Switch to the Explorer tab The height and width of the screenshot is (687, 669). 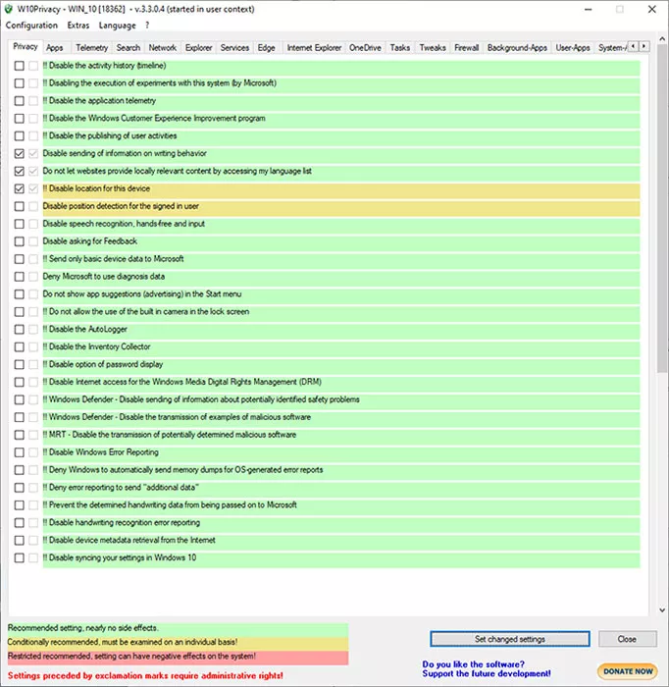pos(199,48)
